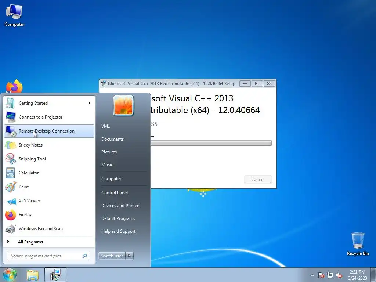This screenshot has height=282, width=376.
Task: Click Cancel in the Visual C++ setup
Action: [x=258, y=179]
